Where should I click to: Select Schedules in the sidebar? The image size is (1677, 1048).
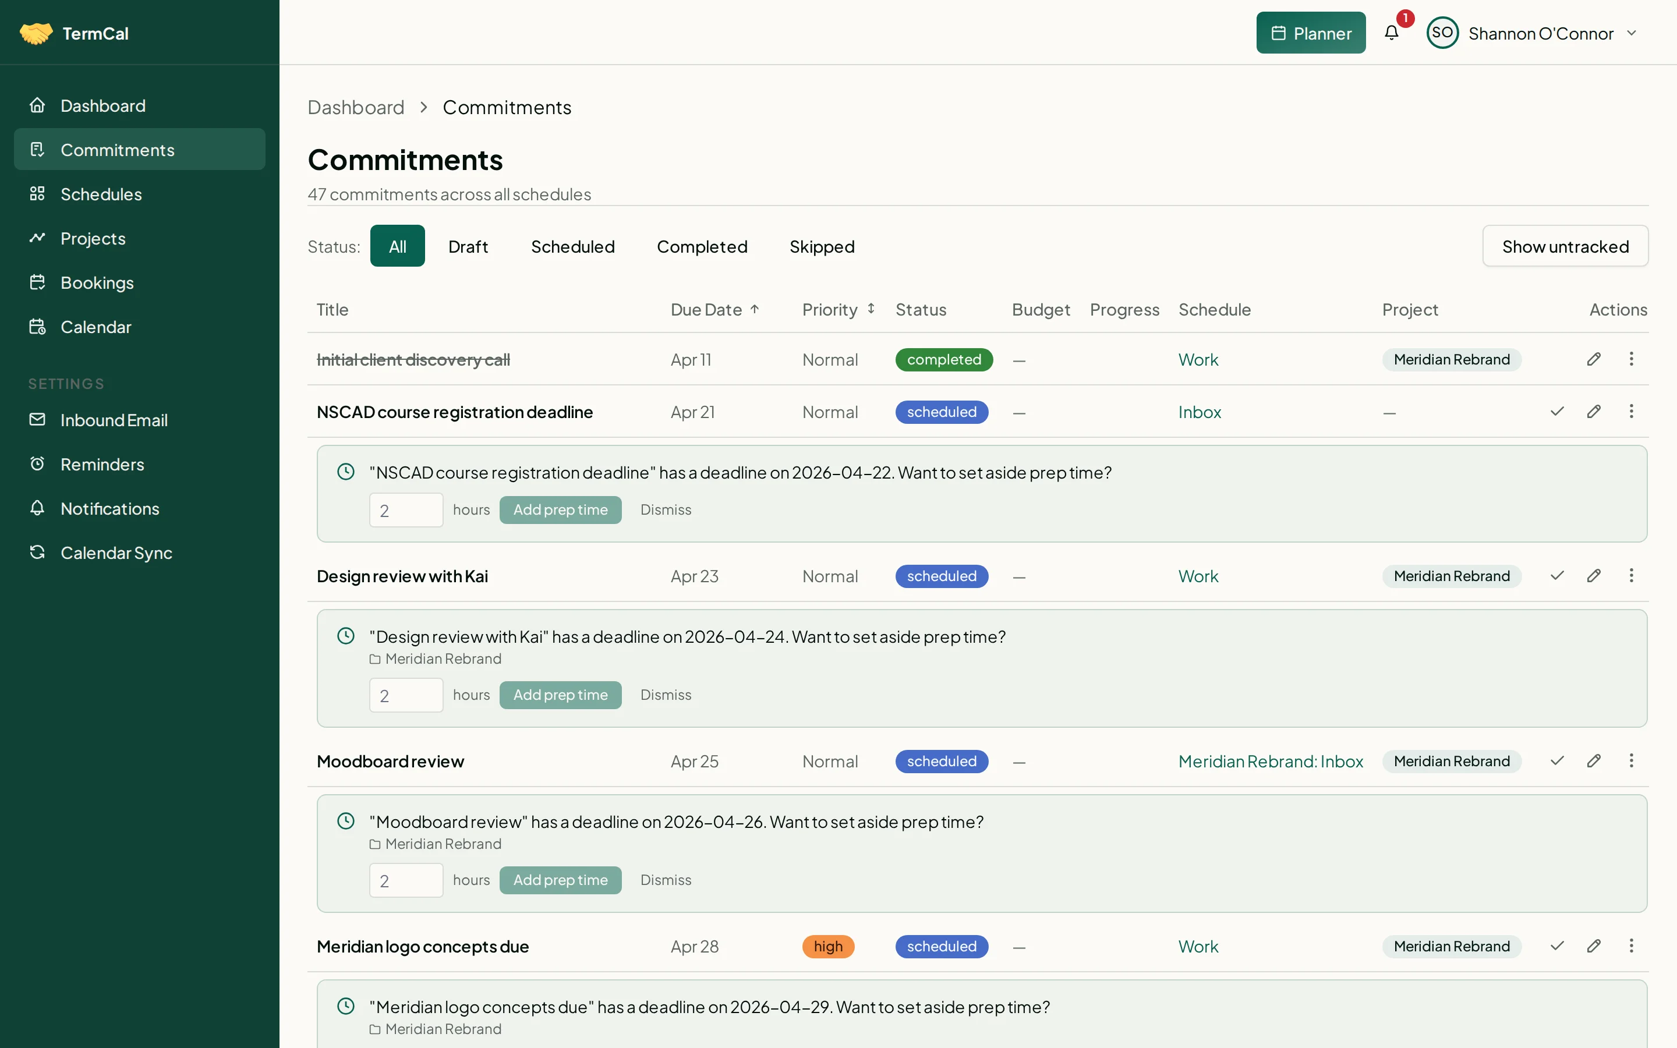[101, 194]
